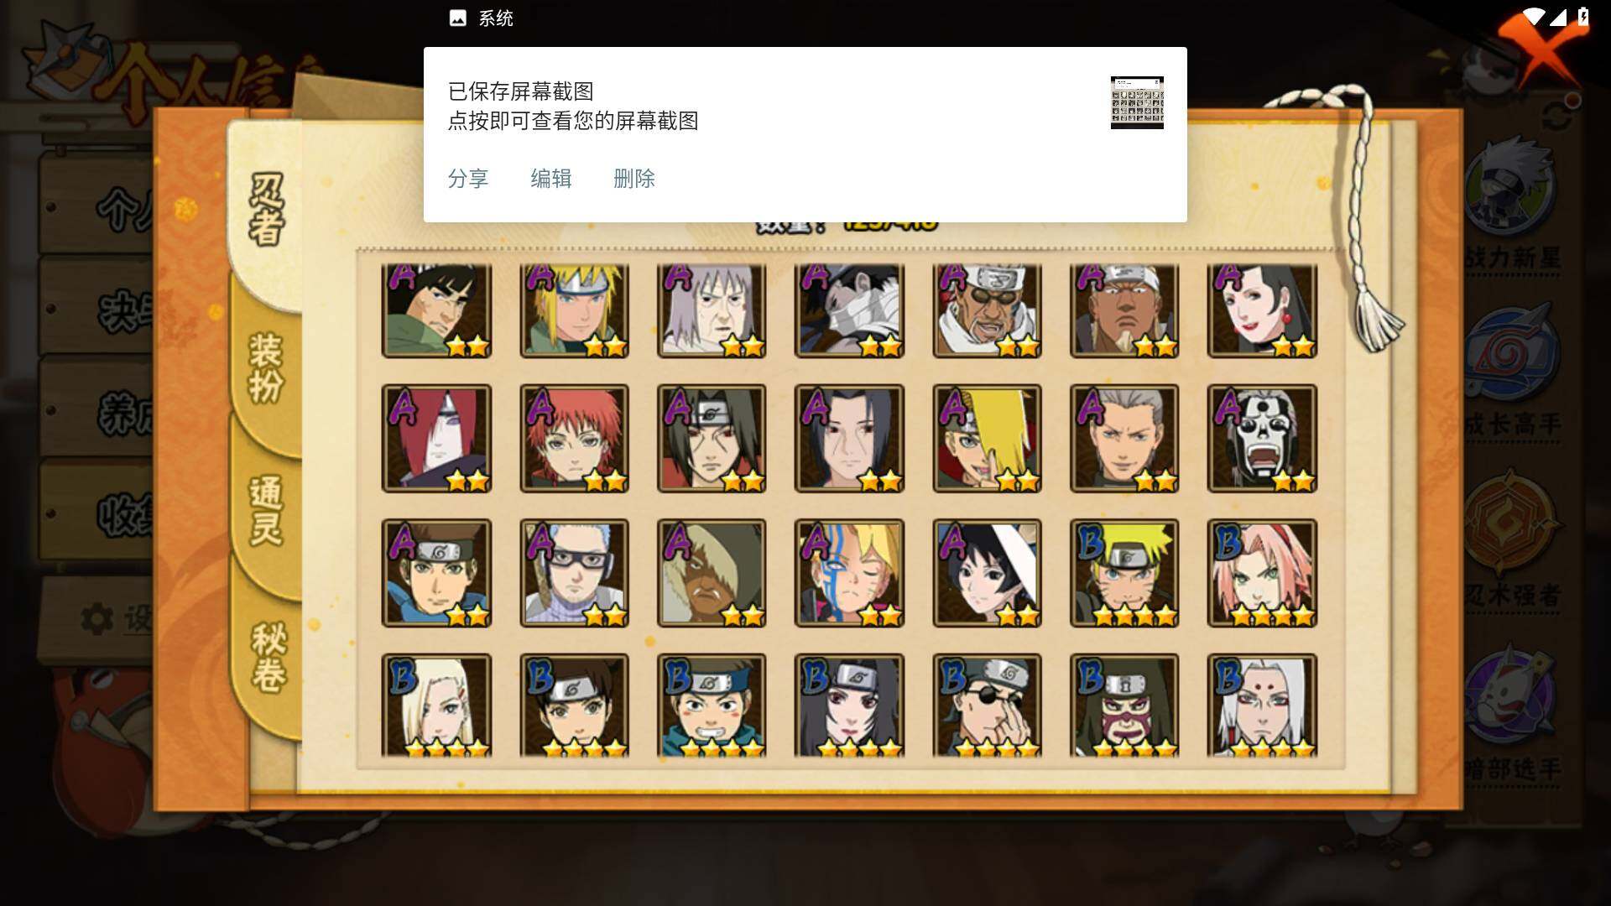
Task: Select the red-haired Nagato ninja portrait
Action: [436, 439]
